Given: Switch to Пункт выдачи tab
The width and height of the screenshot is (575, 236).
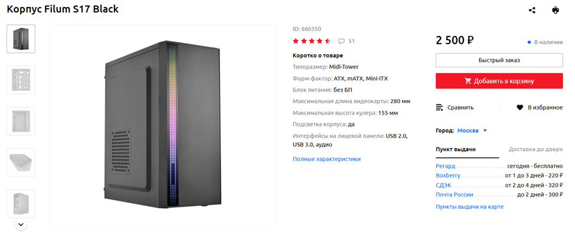Looking at the screenshot, I should click(456, 149).
